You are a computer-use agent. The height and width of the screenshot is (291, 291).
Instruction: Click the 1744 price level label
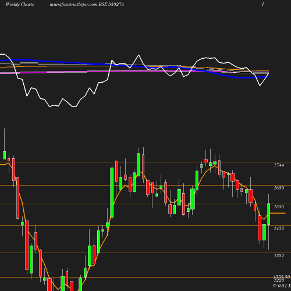tap(279, 165)
